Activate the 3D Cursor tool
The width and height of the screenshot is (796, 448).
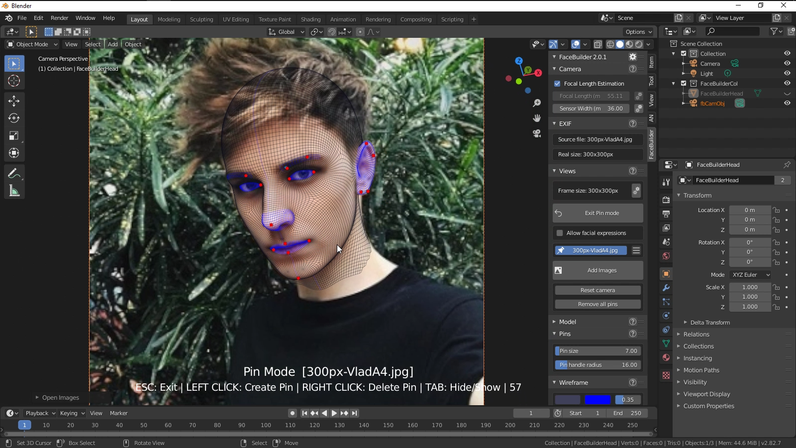coord(14,81)
